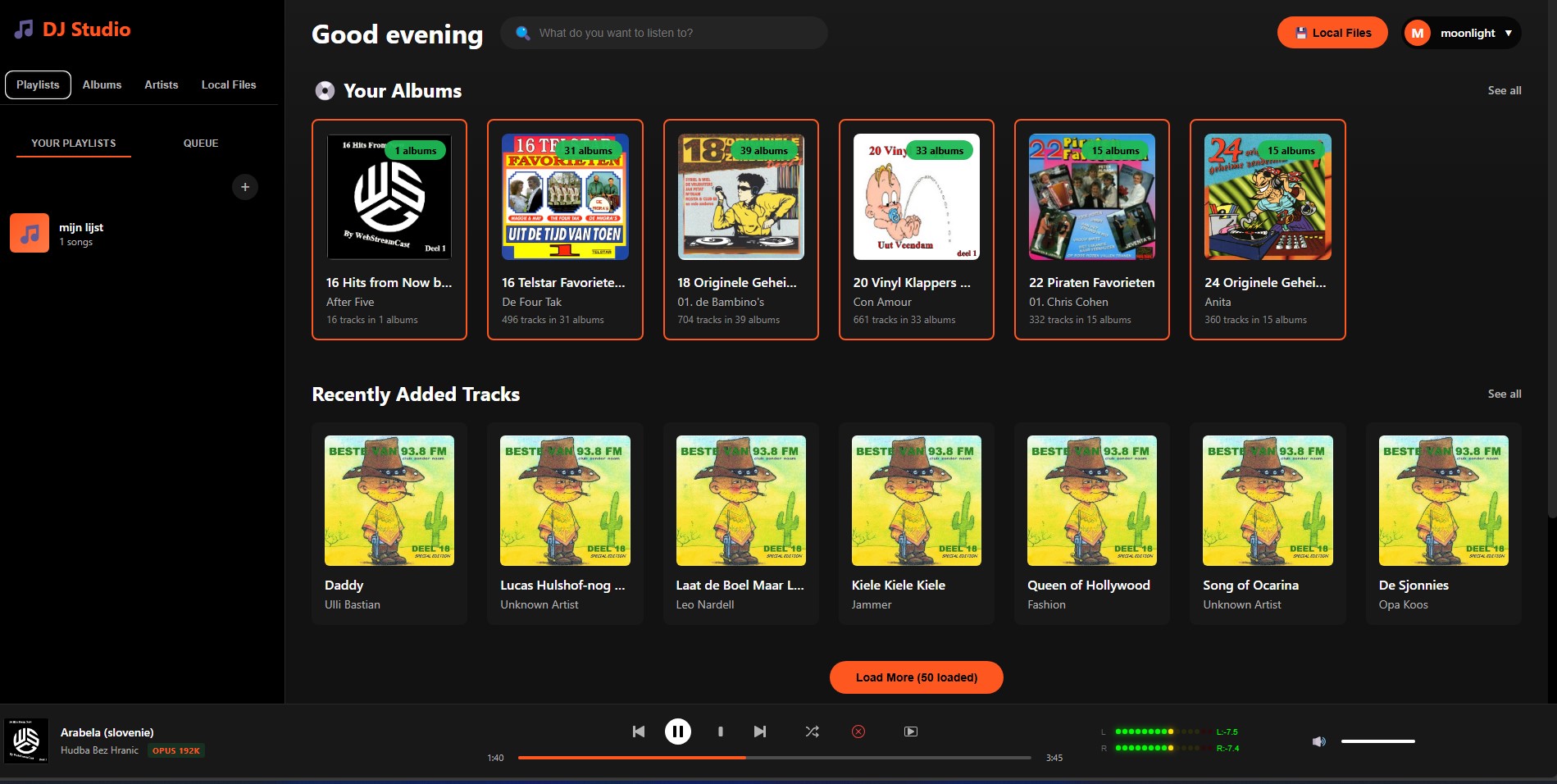Add a new playlist with plus button

(244, 187)
